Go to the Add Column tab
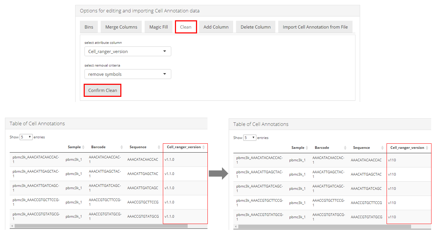The height and width of the screenshot is (234, 436). pos(216,27)
